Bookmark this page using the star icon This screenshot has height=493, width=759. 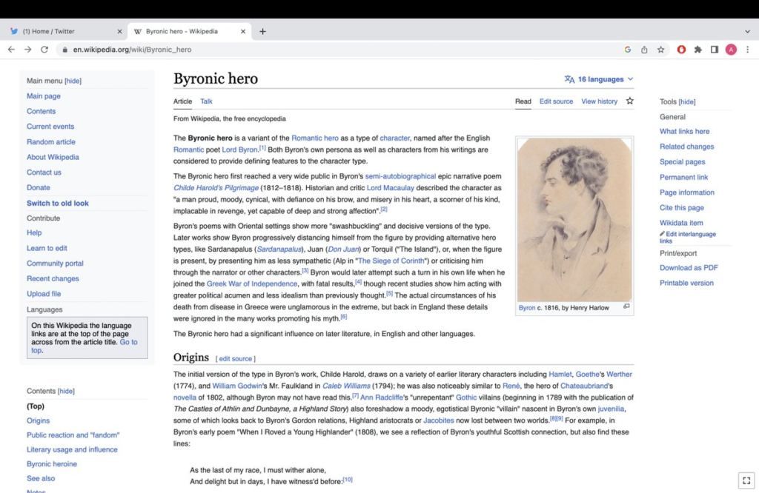coord(660,50)
